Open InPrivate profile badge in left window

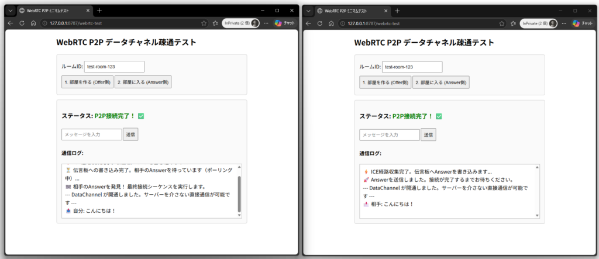point(240,23)
